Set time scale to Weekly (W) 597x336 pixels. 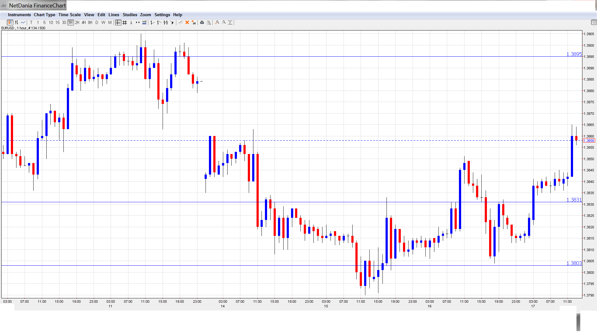pos(103,22)
